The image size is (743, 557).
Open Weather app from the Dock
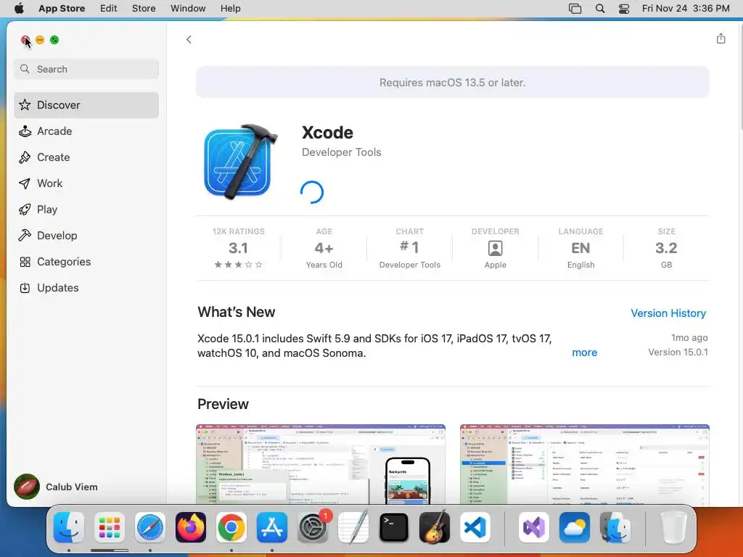[575, 527]
